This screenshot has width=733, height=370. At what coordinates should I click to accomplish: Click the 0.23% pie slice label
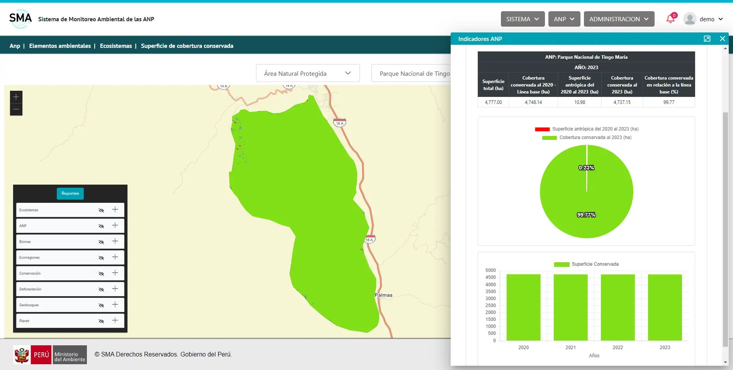click(x=586, y=168)
